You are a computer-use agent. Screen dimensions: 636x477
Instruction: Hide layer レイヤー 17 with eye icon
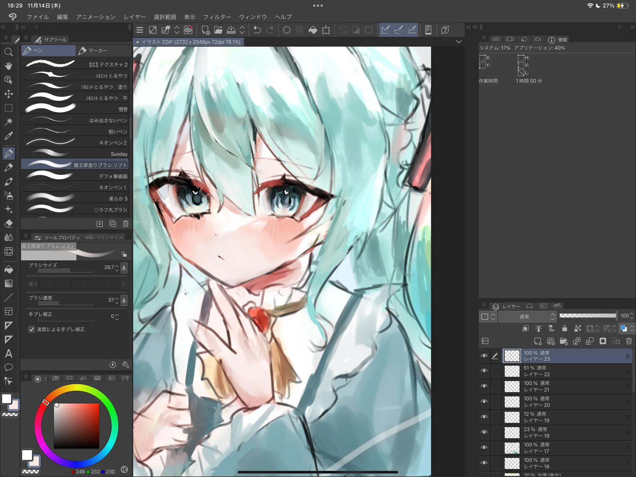(484, 448)
